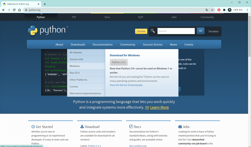251x147 pixels.
Task: Switch to the PSF site tab
Action: click(x=74, y=17)
